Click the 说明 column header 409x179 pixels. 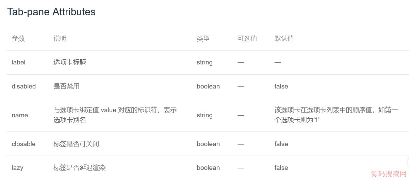[60, 39]
